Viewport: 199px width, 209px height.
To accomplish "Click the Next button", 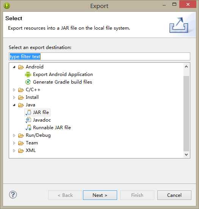I will (x=100, y=195).
